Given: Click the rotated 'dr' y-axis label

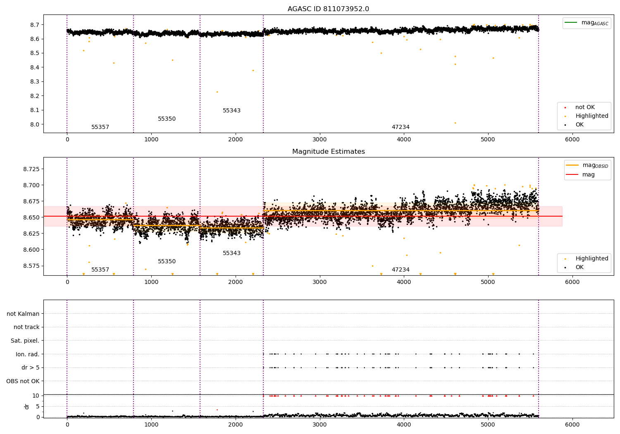Looking at the screenshot, I should [x=27, y=406].
